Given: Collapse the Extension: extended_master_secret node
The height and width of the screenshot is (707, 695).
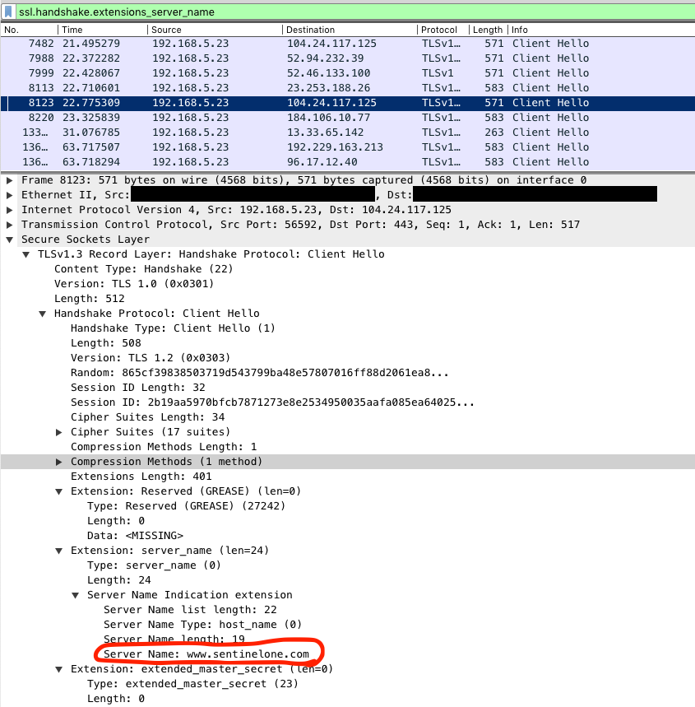Looking at the screenshot, I should coord(59,669).
